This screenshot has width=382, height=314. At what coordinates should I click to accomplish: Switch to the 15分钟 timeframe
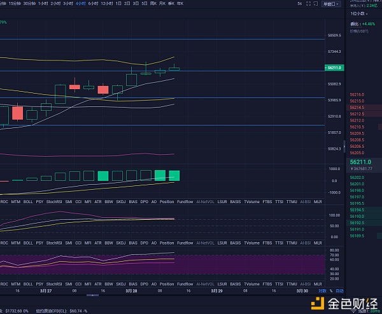(x=13, y=4)
